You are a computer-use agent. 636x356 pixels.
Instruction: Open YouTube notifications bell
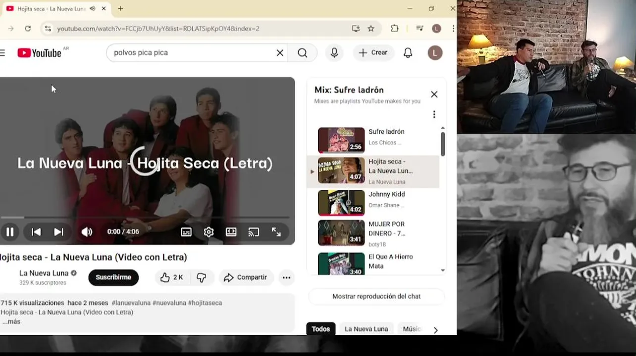408,53
